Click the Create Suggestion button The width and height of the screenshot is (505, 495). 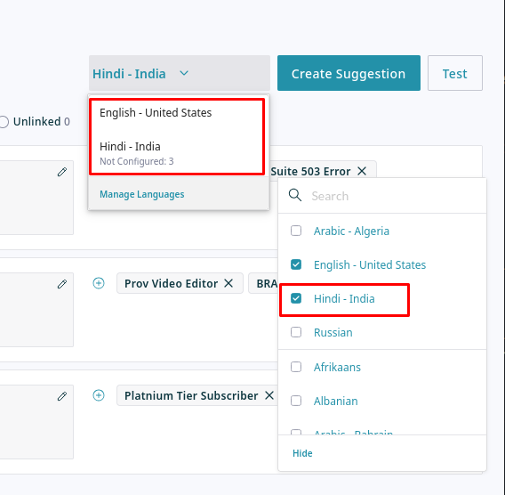click(349, 73)
